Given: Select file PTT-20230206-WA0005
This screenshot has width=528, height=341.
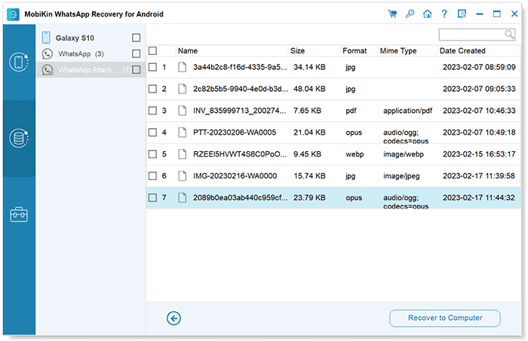Looking at the screenshot, I should point(235,132).
